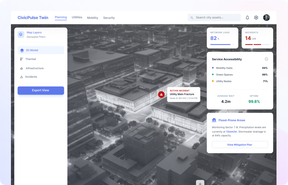Click the notifications bell icon

click(x=247, y=18)
